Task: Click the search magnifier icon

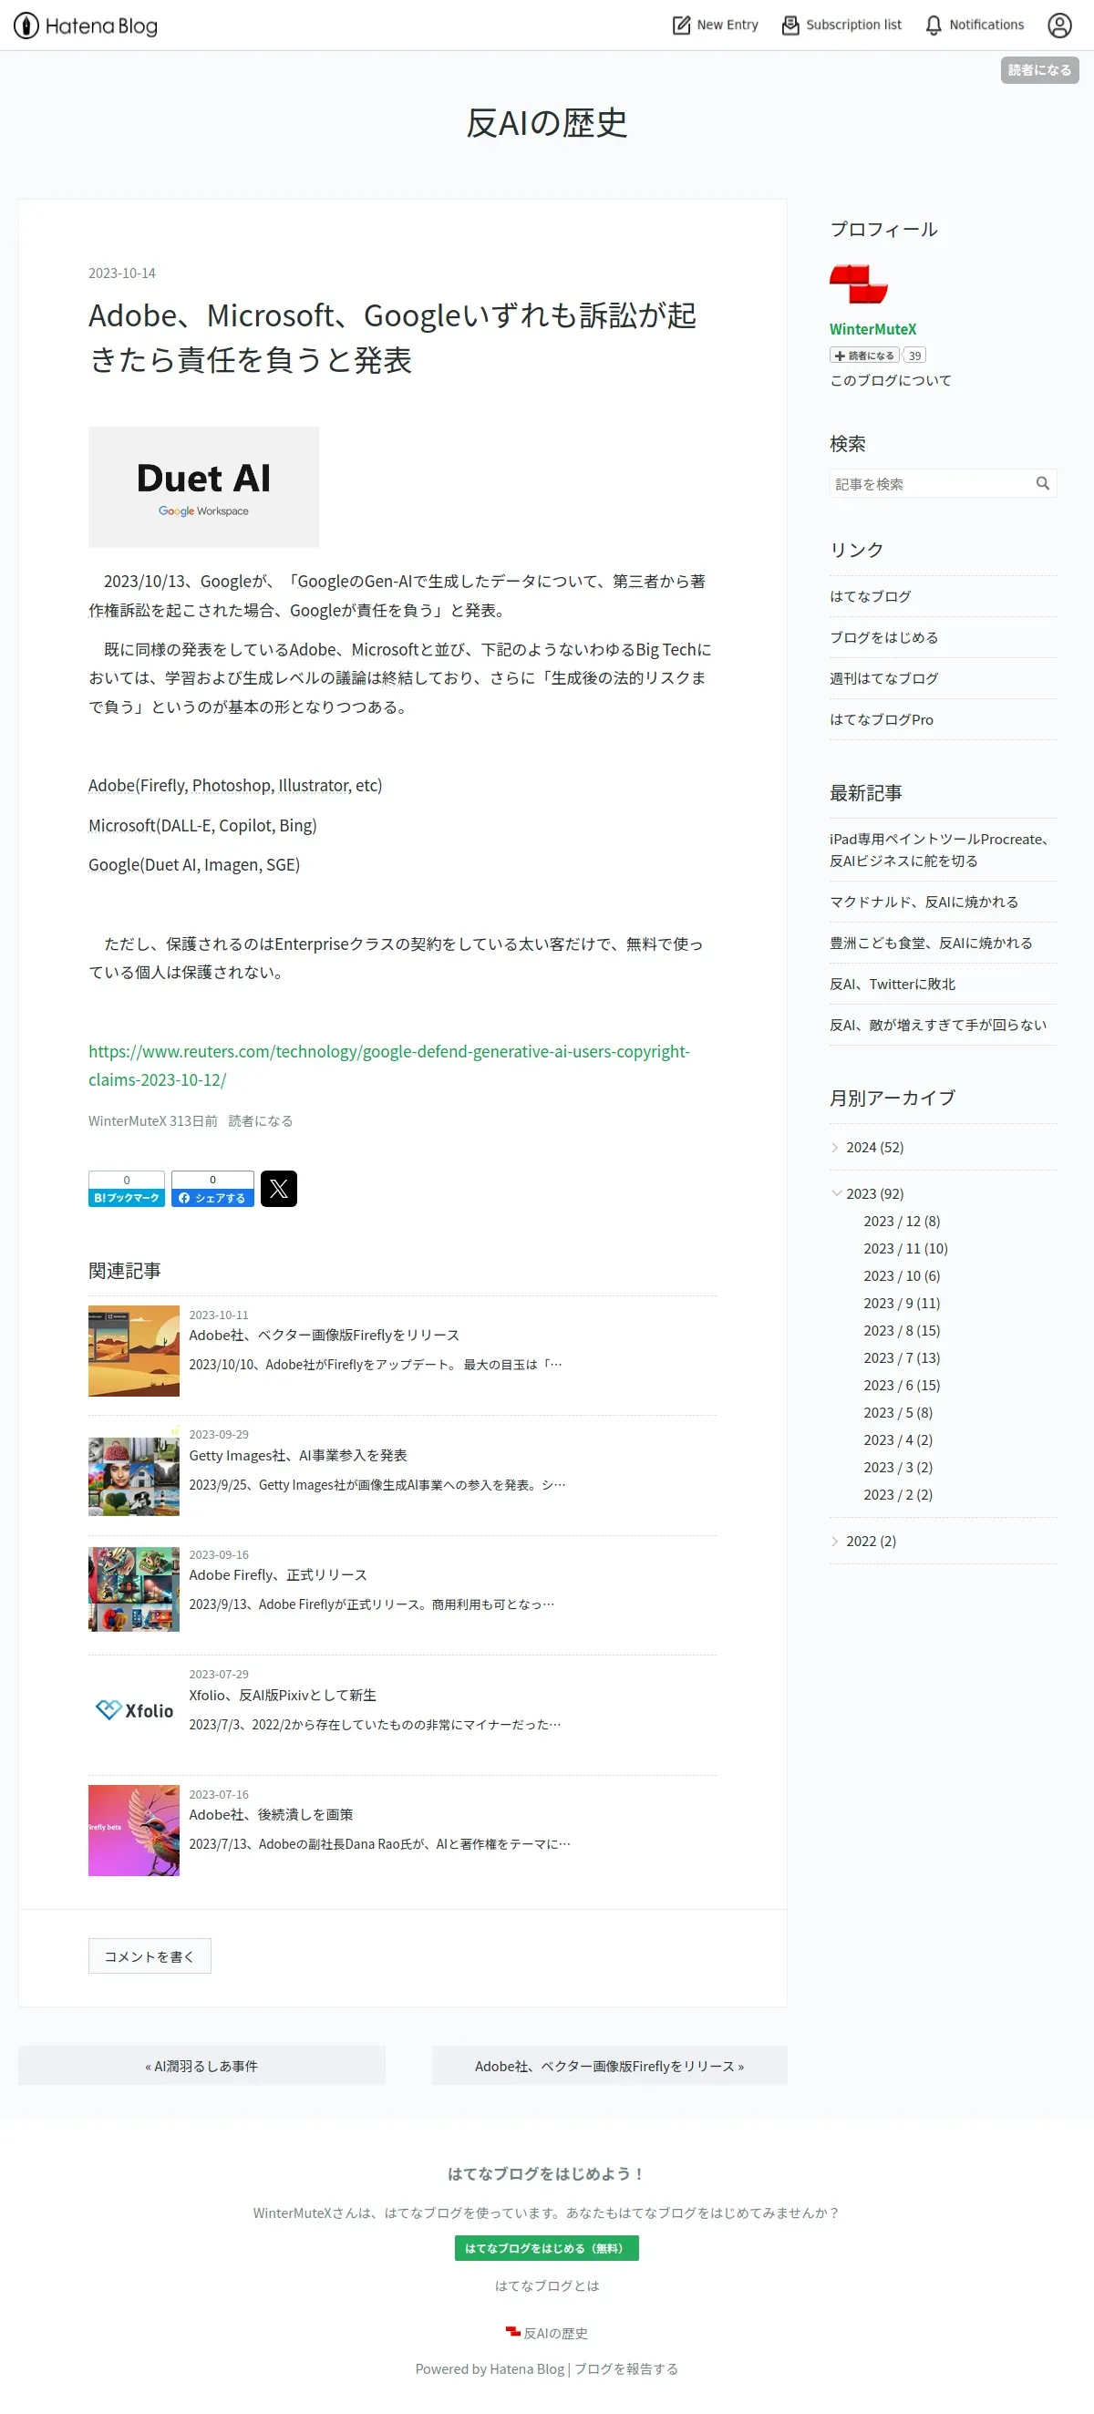Action: tap(1042, 483)
